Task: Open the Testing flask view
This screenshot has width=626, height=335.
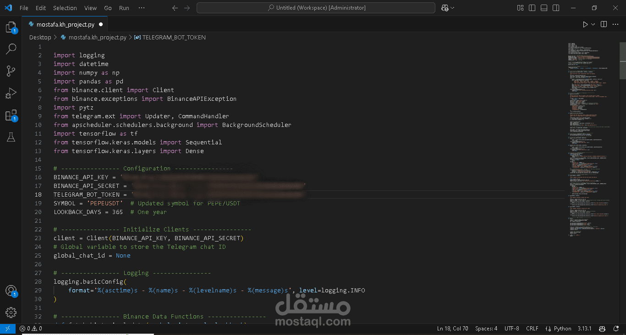Action: [11, 137]
